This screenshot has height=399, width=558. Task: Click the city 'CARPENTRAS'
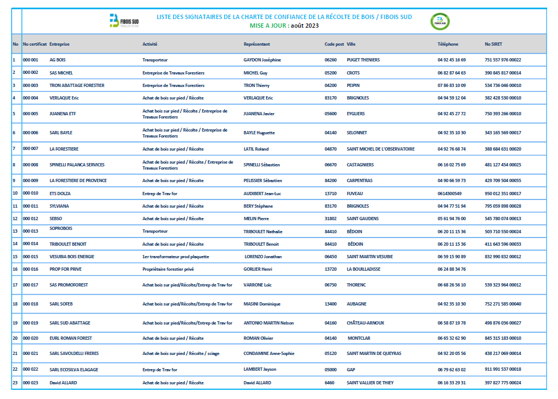(360, 180)
